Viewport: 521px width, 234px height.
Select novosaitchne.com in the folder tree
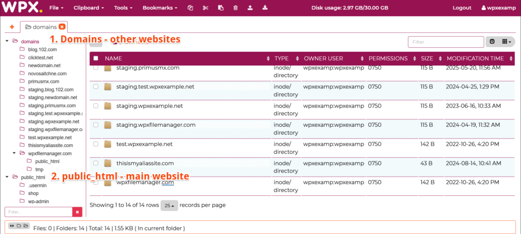(x=47, y=74)
